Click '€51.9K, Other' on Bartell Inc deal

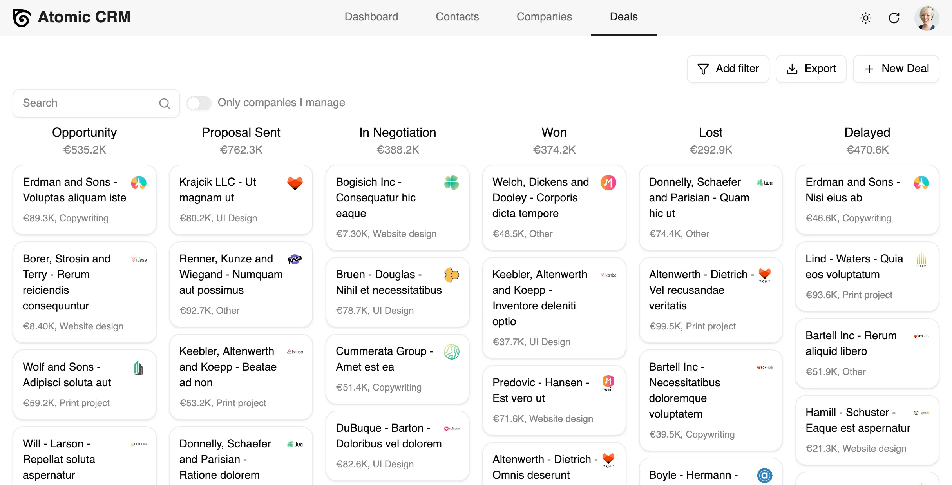click(836, 372)
